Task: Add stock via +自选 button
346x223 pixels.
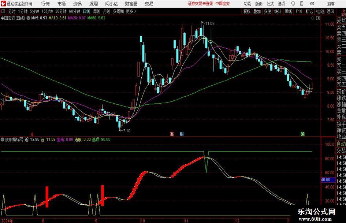Action: pos(320,11)
